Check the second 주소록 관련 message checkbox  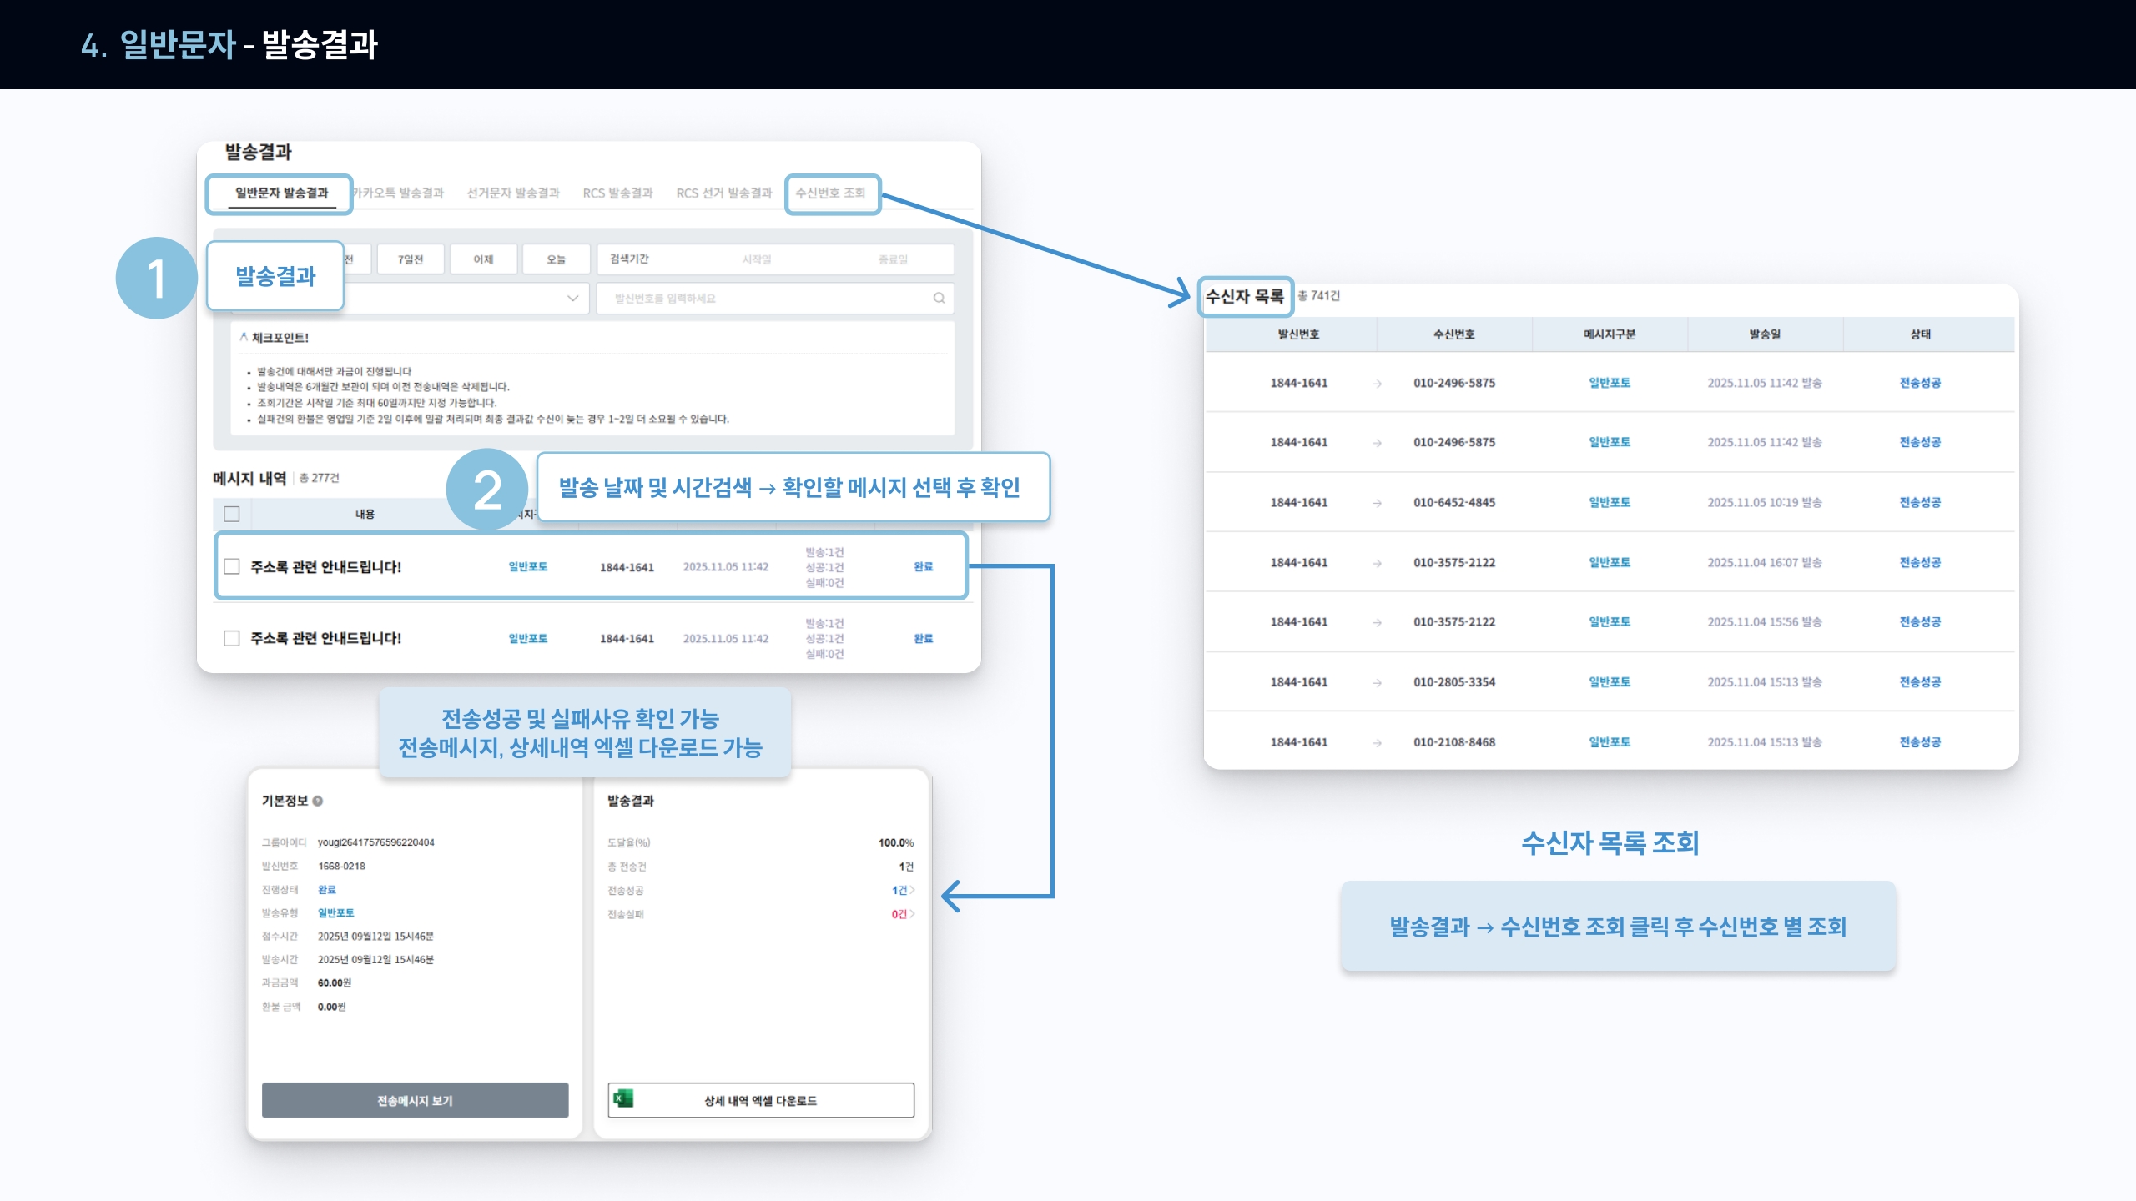point(232,638)
